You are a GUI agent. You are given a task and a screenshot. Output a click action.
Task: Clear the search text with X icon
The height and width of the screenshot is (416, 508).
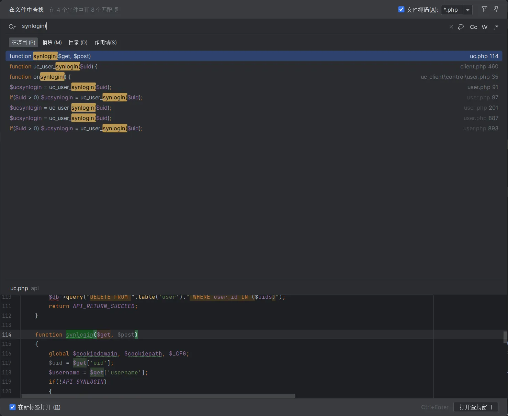[451, 27]
